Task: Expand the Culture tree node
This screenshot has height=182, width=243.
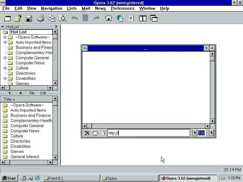Action: click(x=5, y=68)
